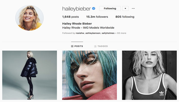179x102 pixels.
Task: Open the 805 following list
Action: [125, 17]
